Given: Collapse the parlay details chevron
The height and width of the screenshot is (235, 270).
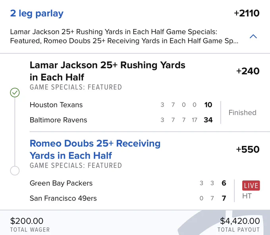Looking at the screenshot, I should [x=253, y=36].
